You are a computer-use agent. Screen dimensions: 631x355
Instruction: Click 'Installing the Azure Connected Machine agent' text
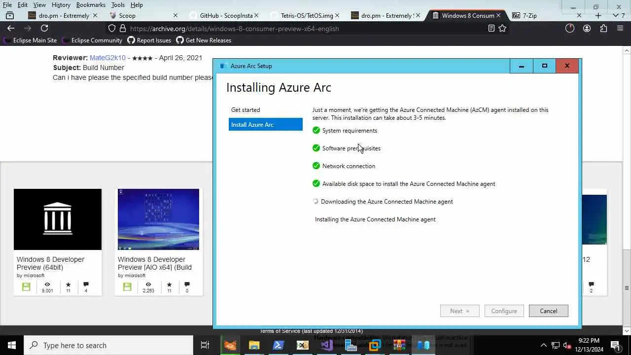coord(375,219)
